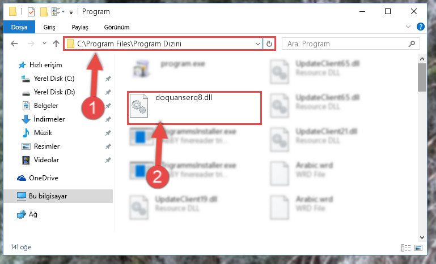Switch to the Görünüm tab
The width and height of the screenshot is (436, 264).
[x=117, y=27]
